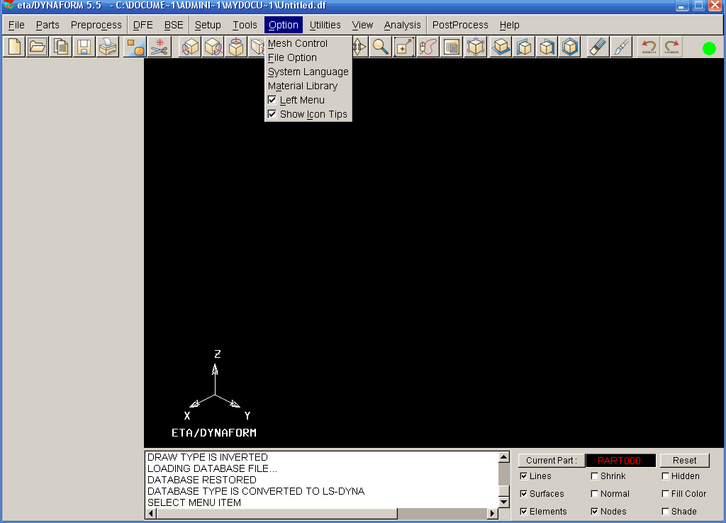
Task: Open the DFE menu
Action: click(143, 25)
